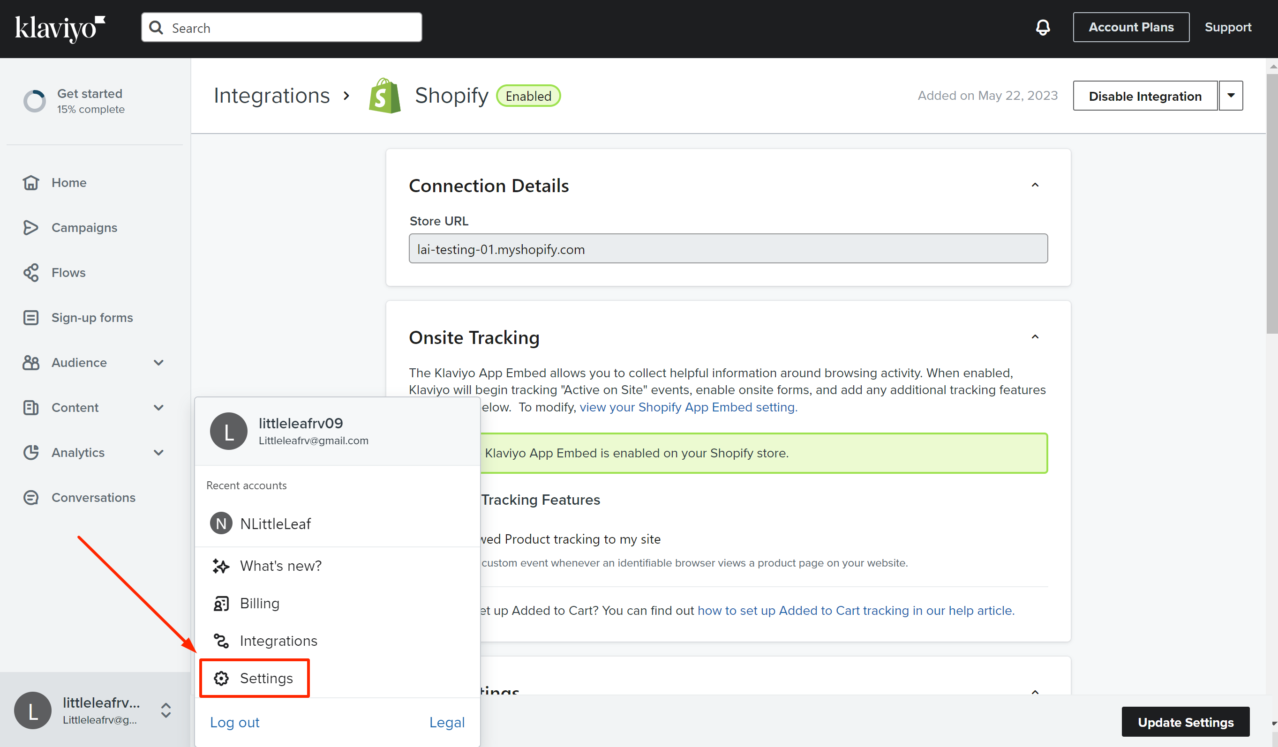Screen dimensions: 1278x747
Task: Click Disable Integration button
Action: coord(1145,96)
